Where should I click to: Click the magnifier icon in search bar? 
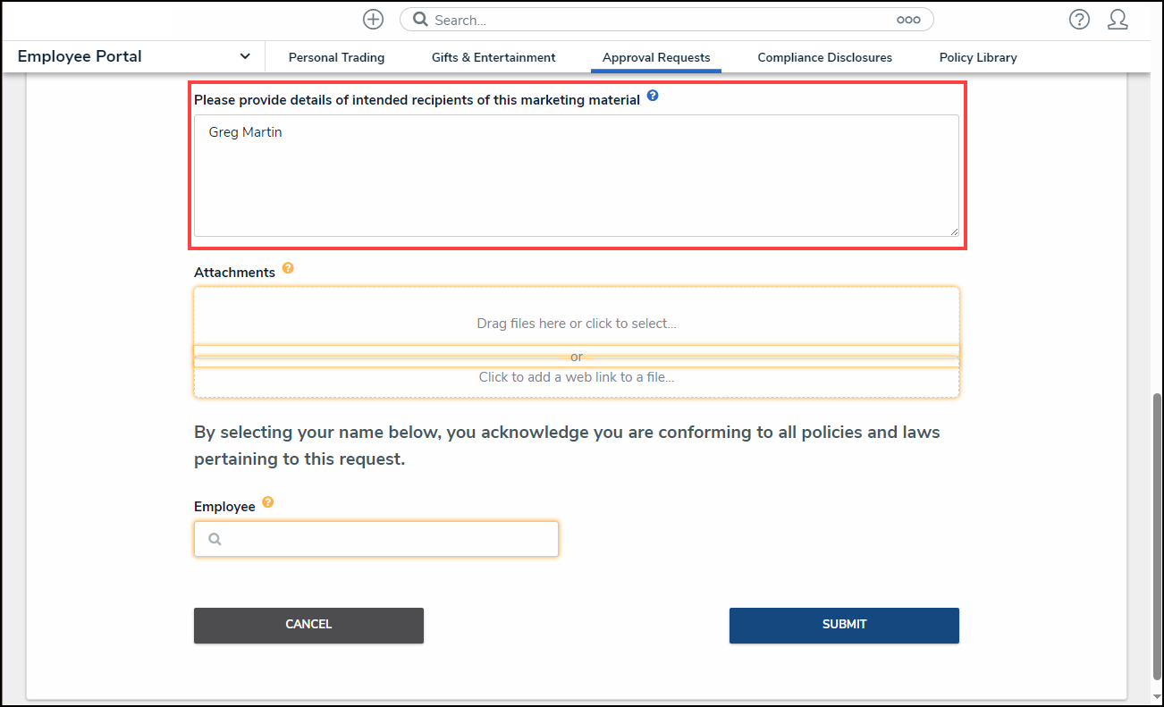point(420,20)
